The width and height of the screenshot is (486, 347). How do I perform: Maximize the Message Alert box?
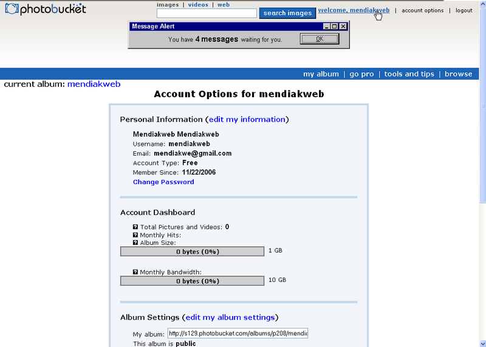point(335,26)
